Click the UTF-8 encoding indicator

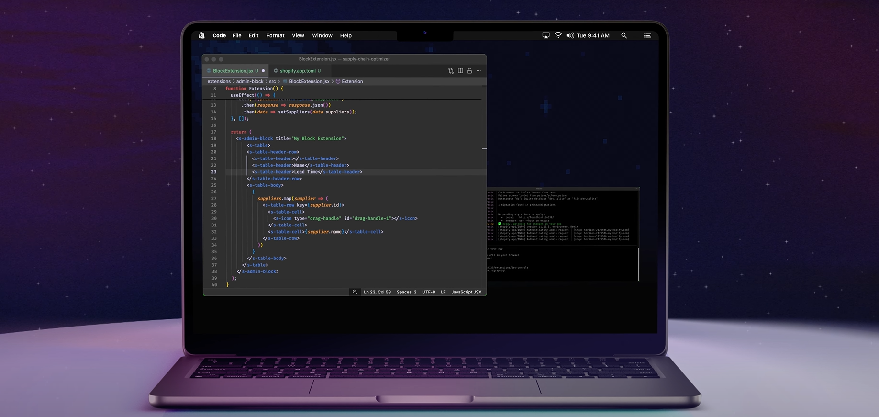pos(428,292)
